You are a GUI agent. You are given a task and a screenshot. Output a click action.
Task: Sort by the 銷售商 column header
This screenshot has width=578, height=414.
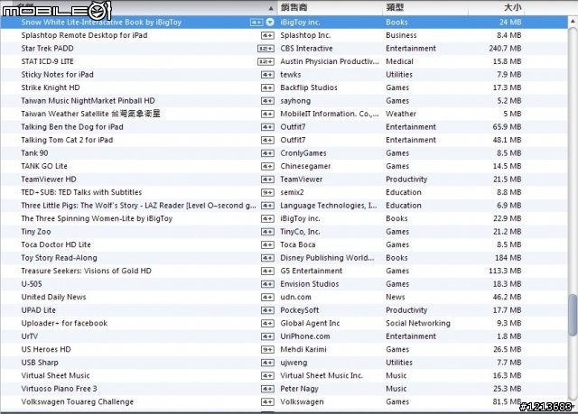pos(294,7)
